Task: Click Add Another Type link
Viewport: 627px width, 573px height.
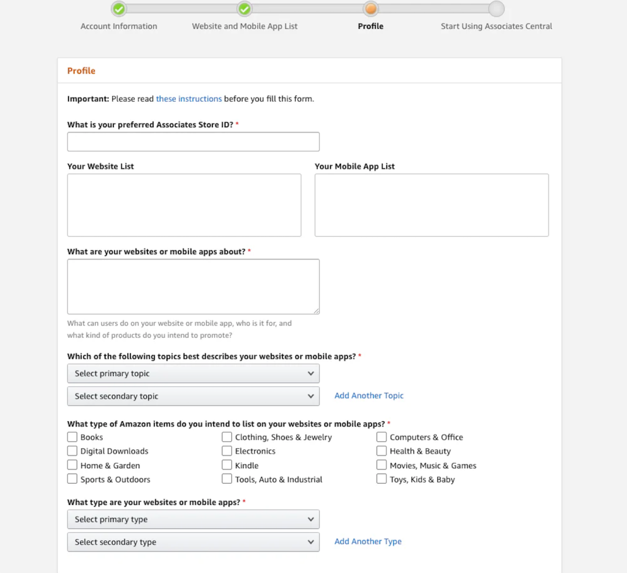Action: (x=367, y=541)
